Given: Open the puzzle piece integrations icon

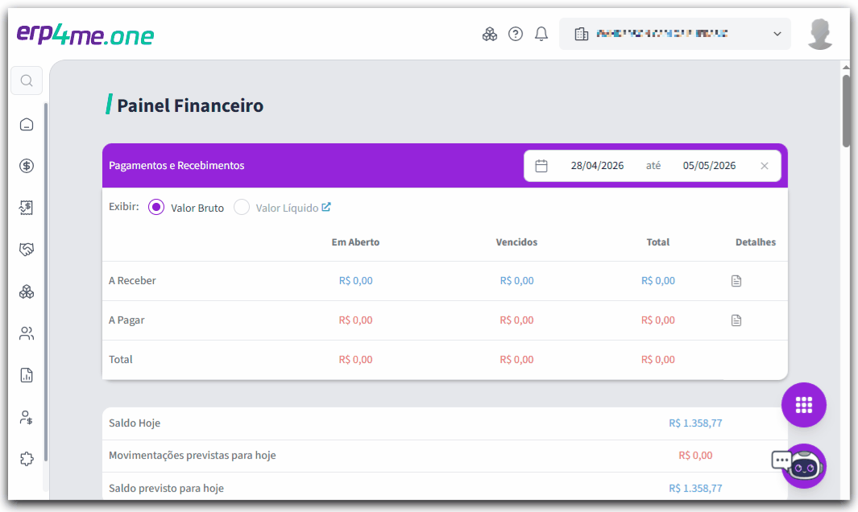Looking at the screenshot, I should [27, 459].
